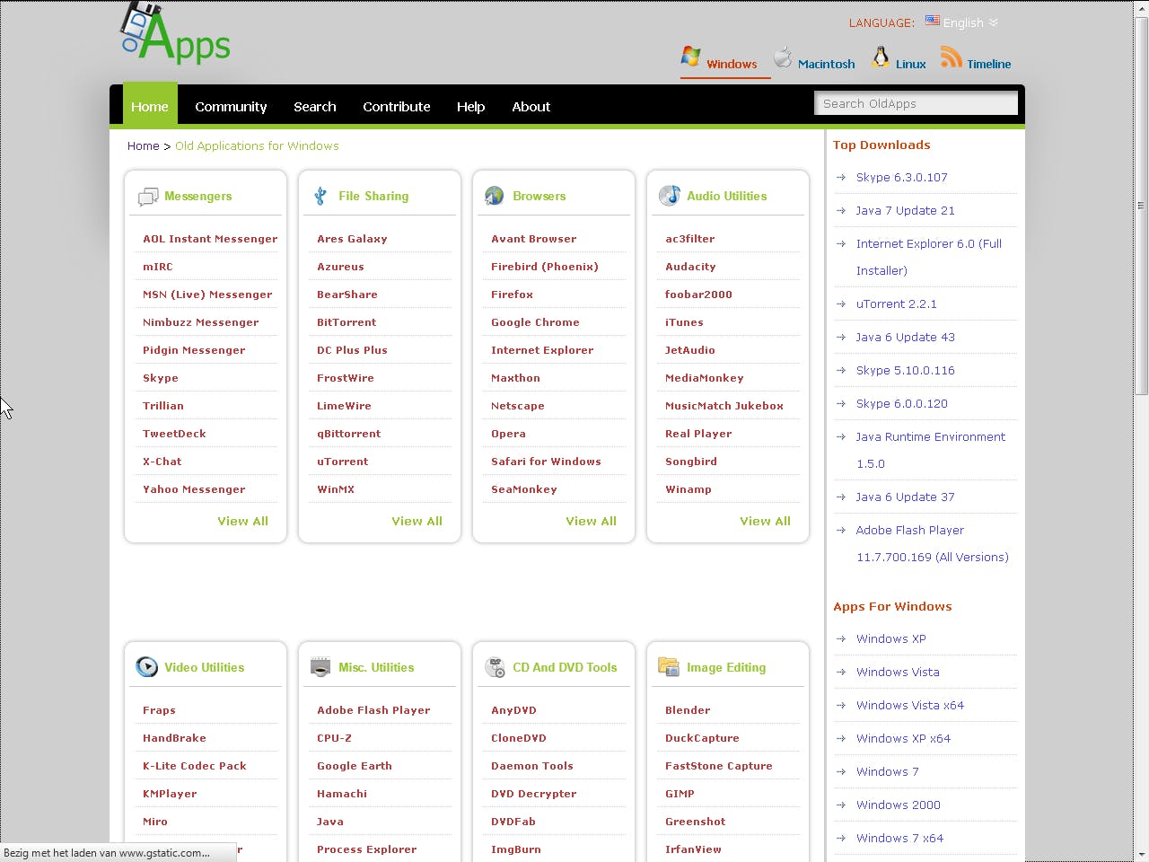Click the arrow beside Windows XP
1149x862 pixels.
(x=841, y=639)
